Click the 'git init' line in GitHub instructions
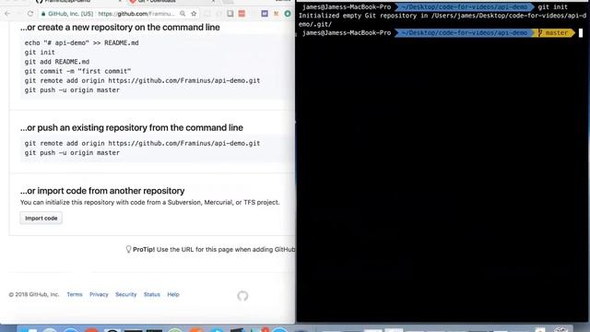 click(x=40, y=53)
